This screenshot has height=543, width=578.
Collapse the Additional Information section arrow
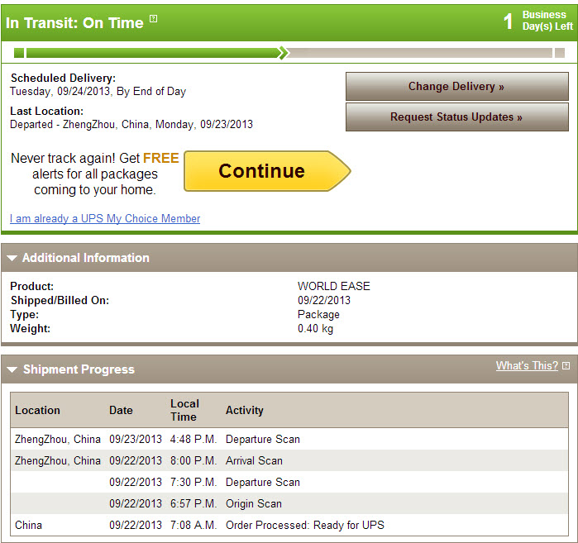tap(12, 258)
